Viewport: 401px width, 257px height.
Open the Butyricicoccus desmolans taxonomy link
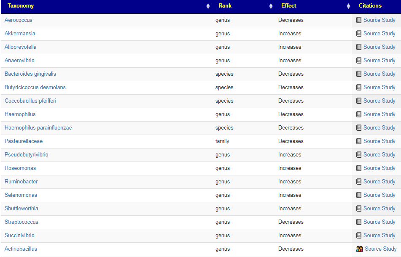35,87
